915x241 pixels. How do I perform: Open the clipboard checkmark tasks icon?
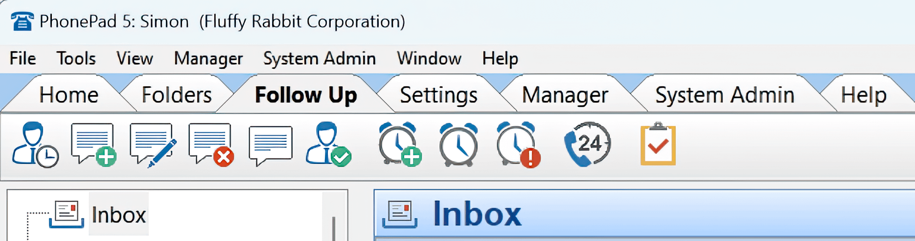pyautogui.click(x=658, y=144)
